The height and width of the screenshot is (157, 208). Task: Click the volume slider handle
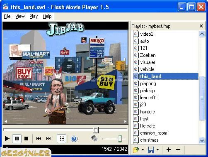coord(120,139)
